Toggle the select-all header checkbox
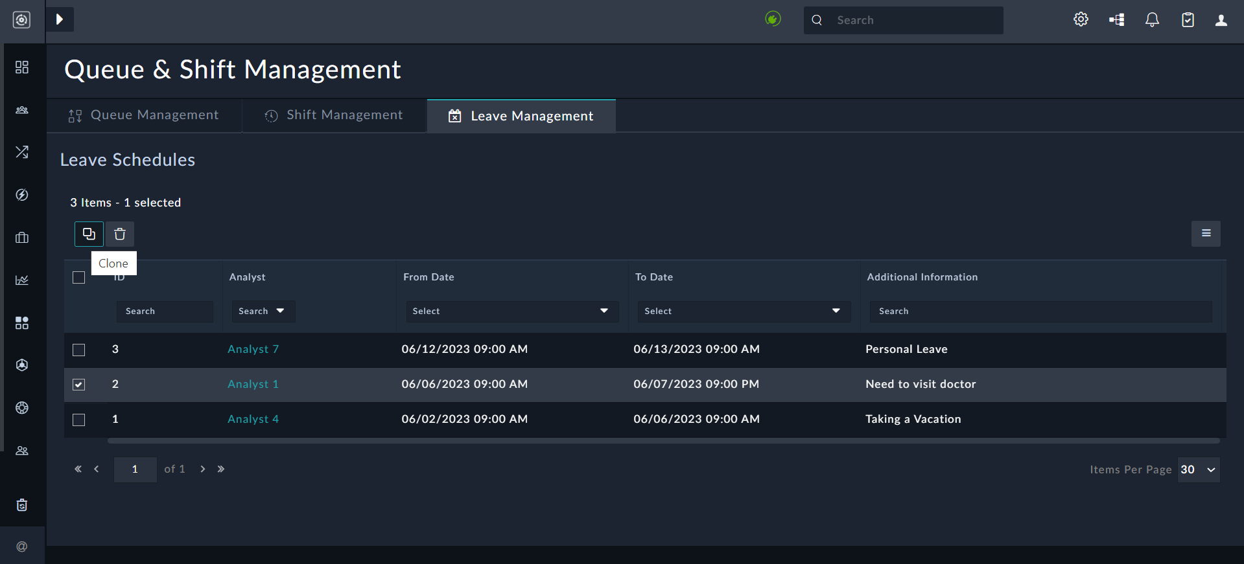 click(79, 277)
